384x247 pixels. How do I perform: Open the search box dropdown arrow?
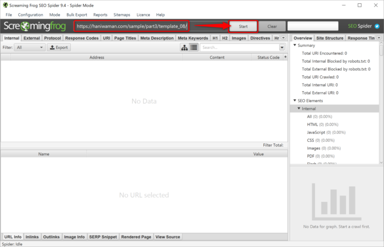[282, 48]
